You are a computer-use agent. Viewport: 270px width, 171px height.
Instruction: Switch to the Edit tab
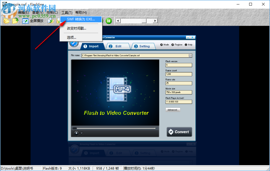pos(119,46)
